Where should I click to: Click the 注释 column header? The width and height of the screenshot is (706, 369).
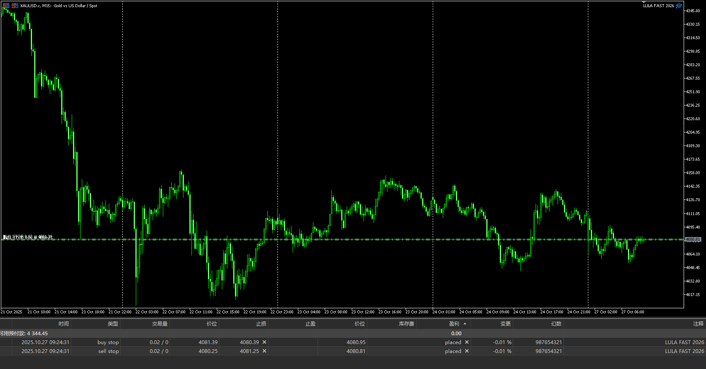click(698, 324)
